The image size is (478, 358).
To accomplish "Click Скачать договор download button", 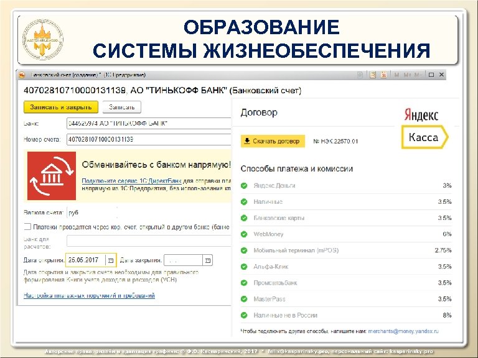I will point(273,141).
